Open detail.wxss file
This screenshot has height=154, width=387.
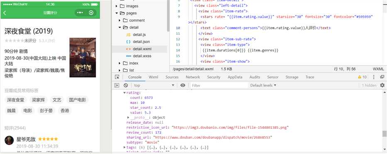click(142, 56)
